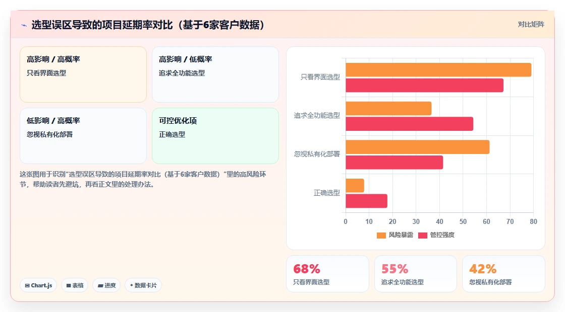Select the 高影响 / 低概率 matrix card
This screenshot has width=565, height=312.
[215, 74]
